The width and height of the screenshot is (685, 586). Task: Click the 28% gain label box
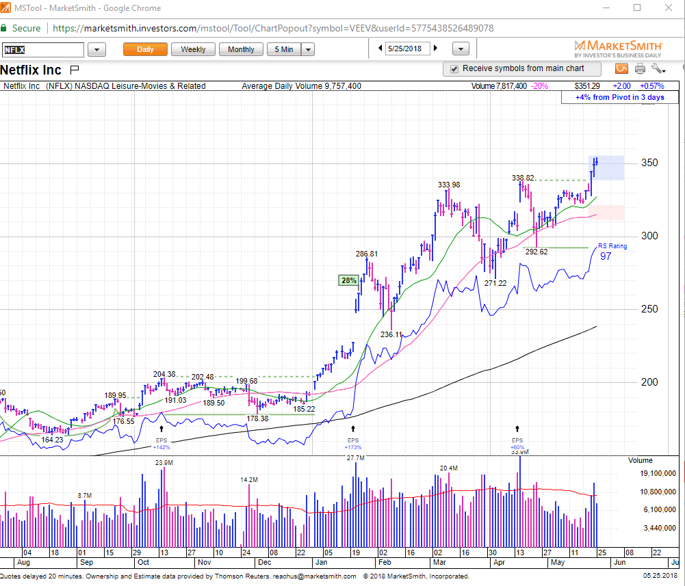point(348,280)
